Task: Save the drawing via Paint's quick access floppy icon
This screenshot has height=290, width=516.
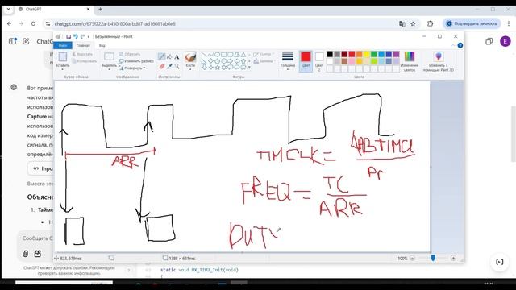Action: 69,36
